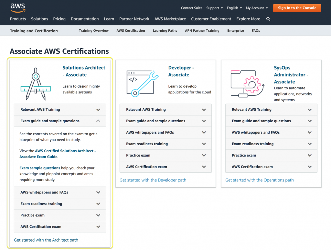Collapse the Exam guide and sample questions section
This screenshot has width=331, height=250.
click(98, 121)
